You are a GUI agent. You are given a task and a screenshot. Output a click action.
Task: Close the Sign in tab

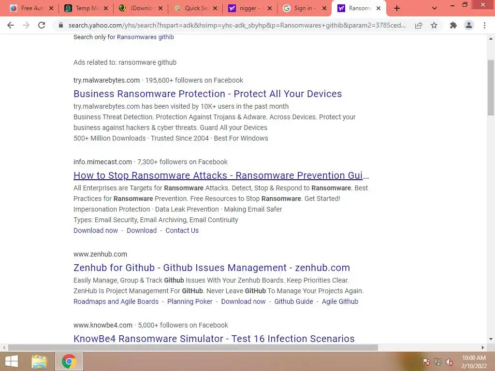pyautogui.click(x=324, y=9)
